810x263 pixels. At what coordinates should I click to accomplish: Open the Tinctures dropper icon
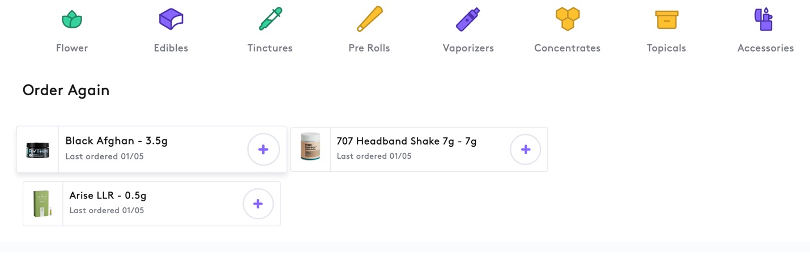point(270,19)
